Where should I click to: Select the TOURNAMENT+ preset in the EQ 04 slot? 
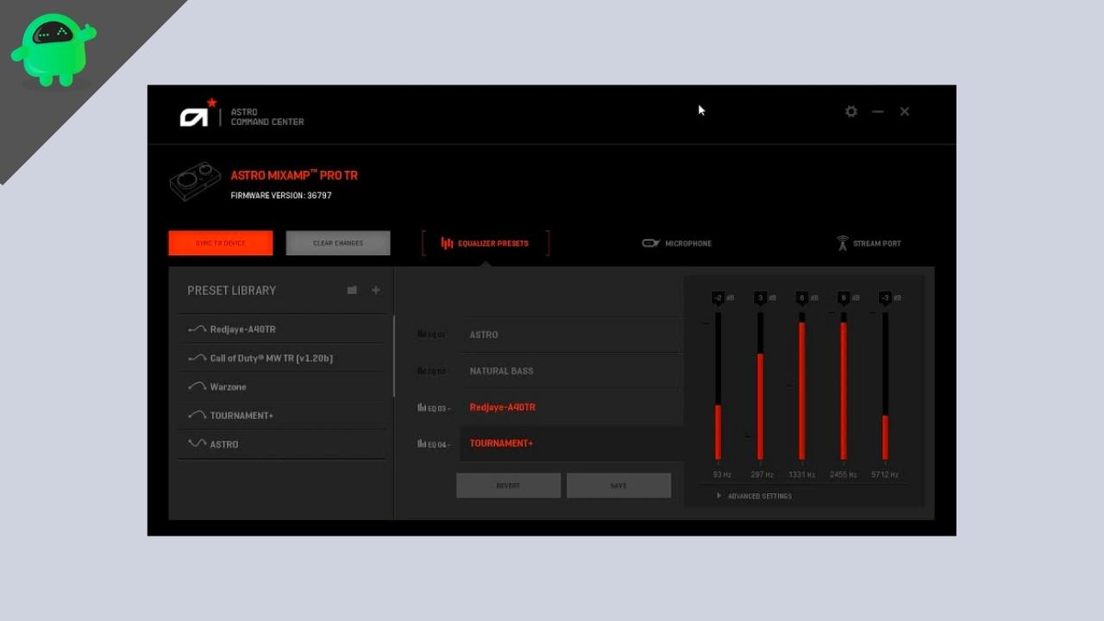tap(570, 443)
